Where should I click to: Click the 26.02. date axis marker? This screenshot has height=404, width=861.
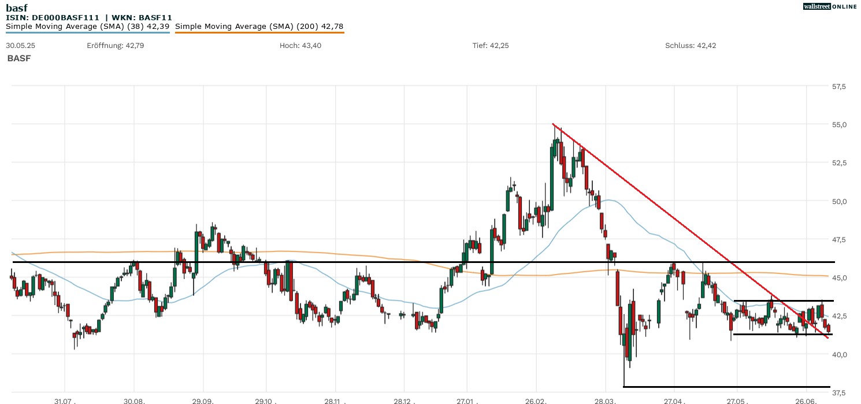tap(535, 400)
